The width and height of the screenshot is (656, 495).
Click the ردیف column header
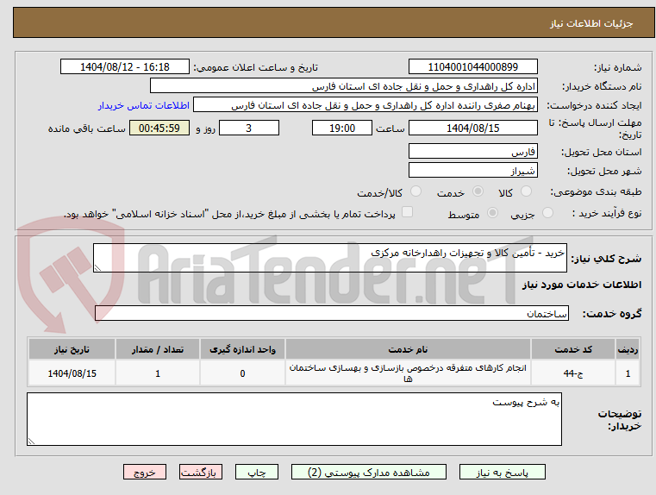point(628,349)
